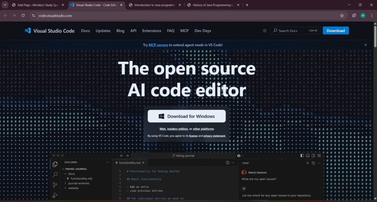
Task: Open the Blog nav item
Action: click(120, 31)
